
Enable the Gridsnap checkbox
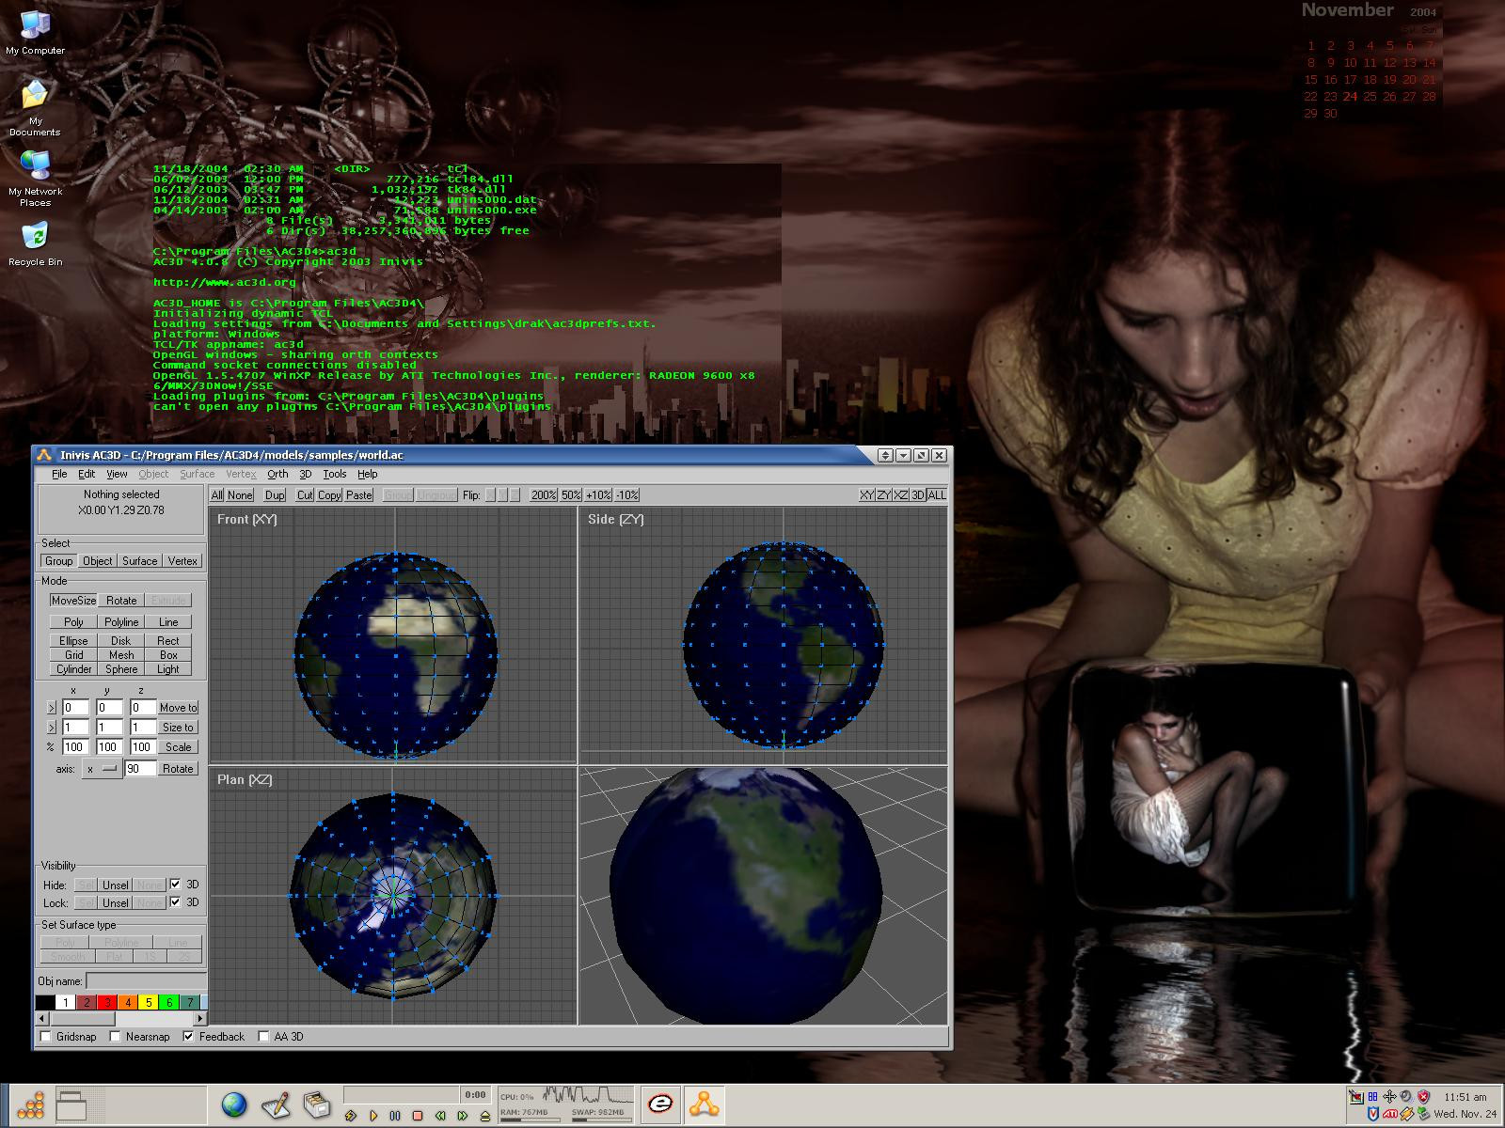(46, 1037)
